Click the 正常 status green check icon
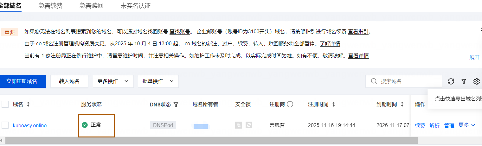The height and width of the screenshot is (146, 482). click(85, 125)
